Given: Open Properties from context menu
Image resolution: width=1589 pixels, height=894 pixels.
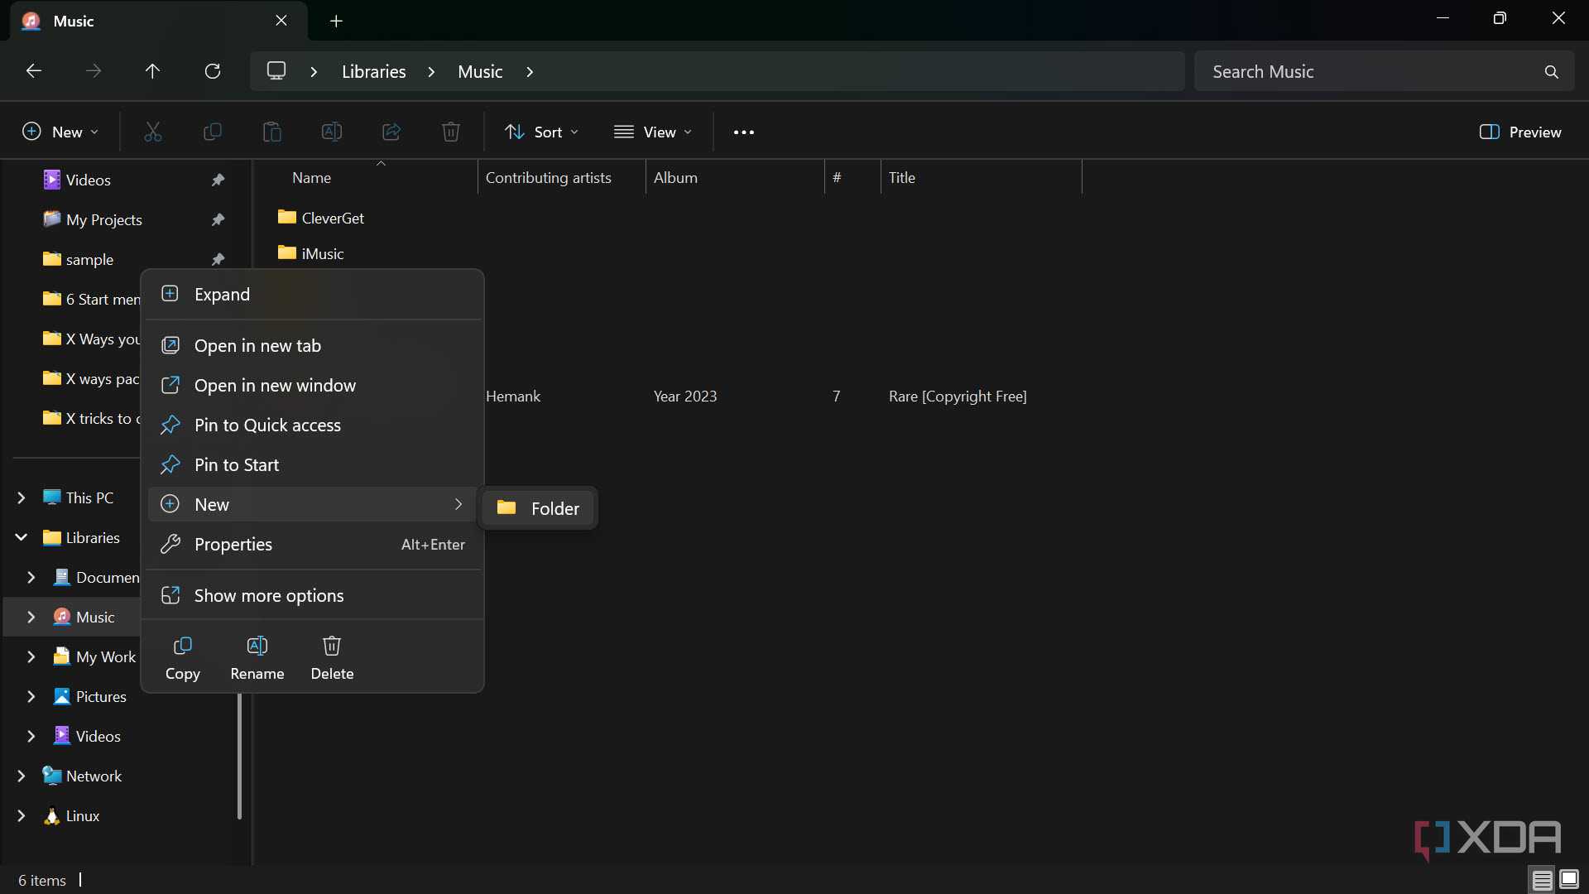Looking at the screenshot, I should tap(314, 544).
